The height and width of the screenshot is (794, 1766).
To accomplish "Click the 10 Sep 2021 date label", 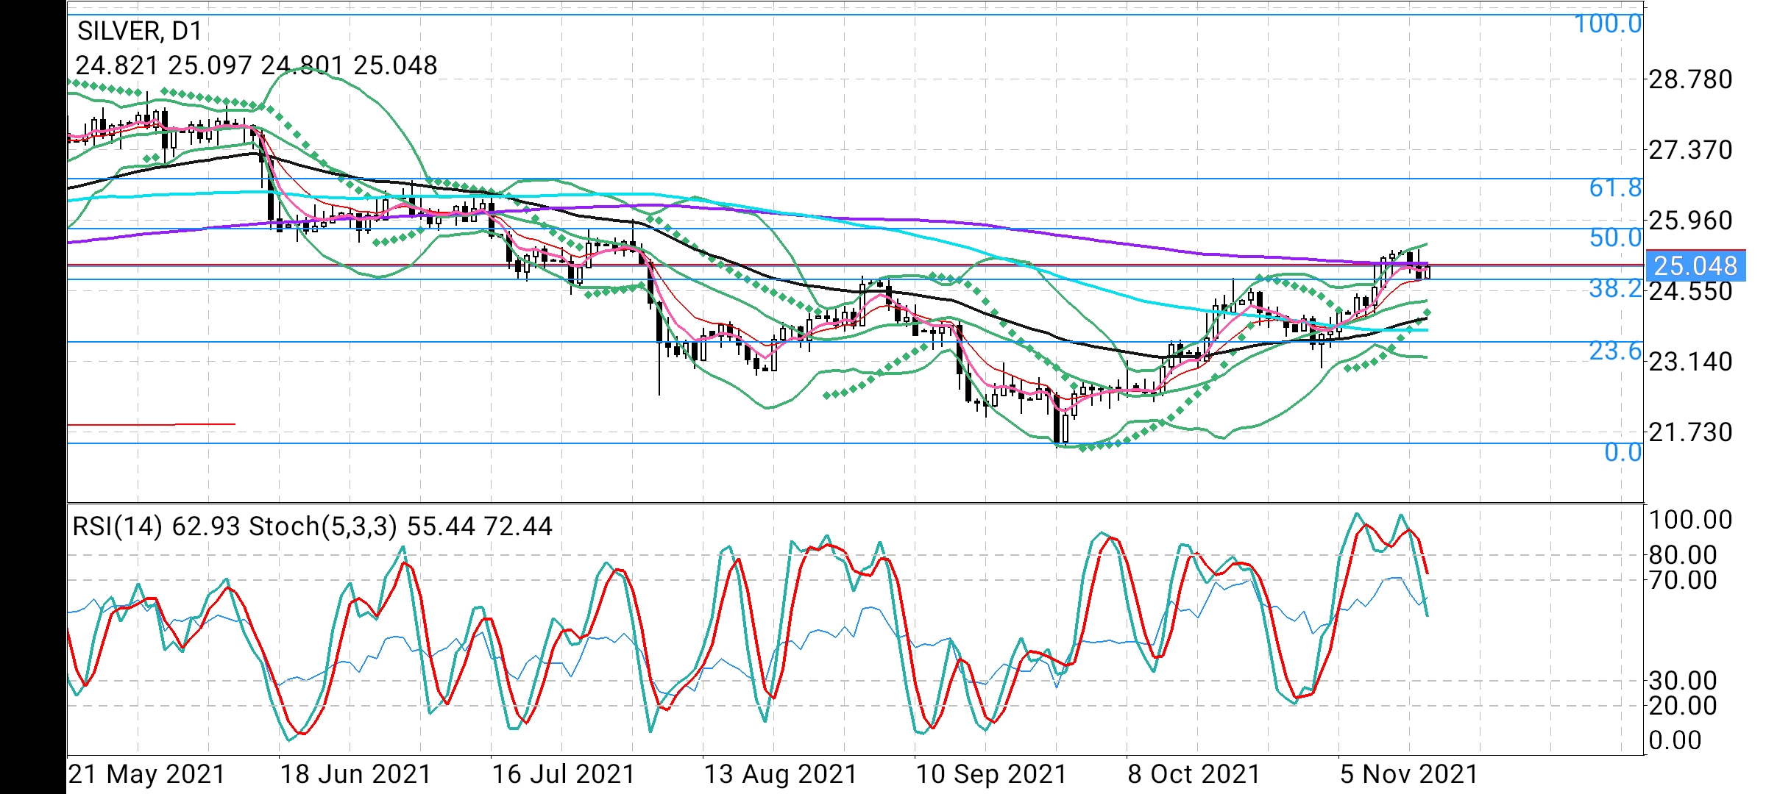I will [x=991, y=774].
